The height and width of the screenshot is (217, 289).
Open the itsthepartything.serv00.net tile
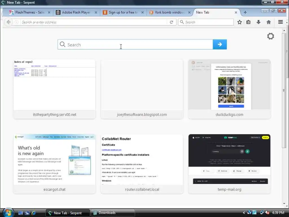54,89
